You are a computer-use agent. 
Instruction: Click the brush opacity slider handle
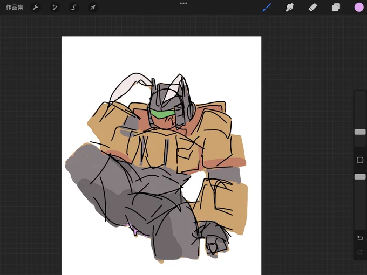360,177
